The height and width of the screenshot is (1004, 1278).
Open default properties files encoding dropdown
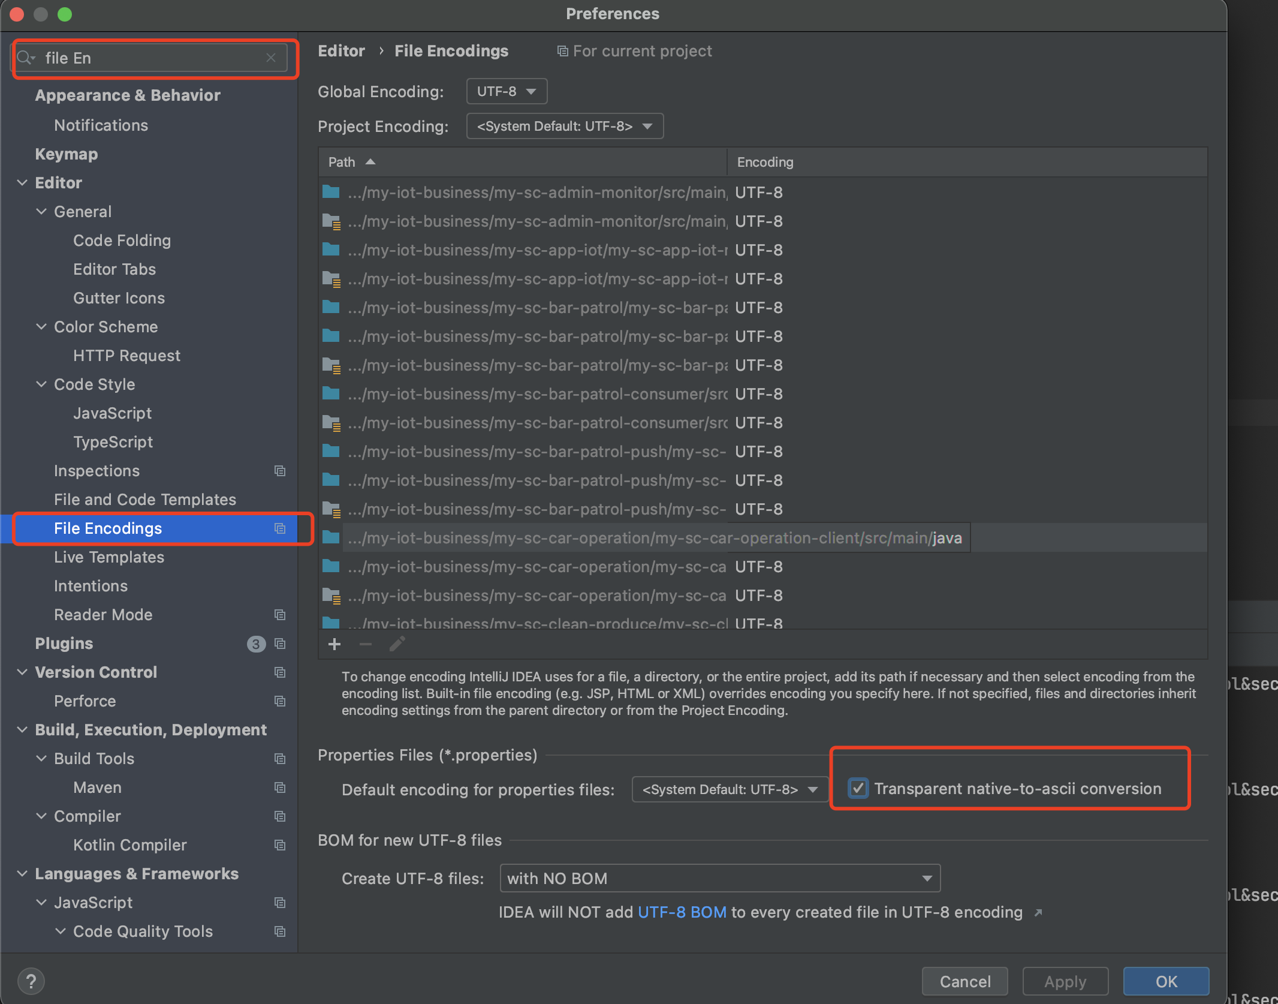click(730, 789)
